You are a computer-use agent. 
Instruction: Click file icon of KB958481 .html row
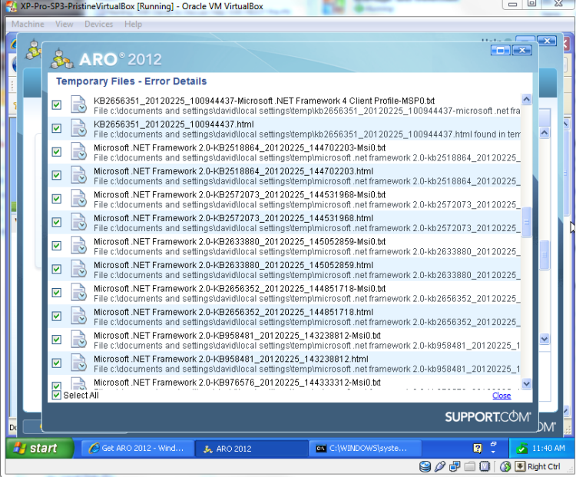(78, 363)
